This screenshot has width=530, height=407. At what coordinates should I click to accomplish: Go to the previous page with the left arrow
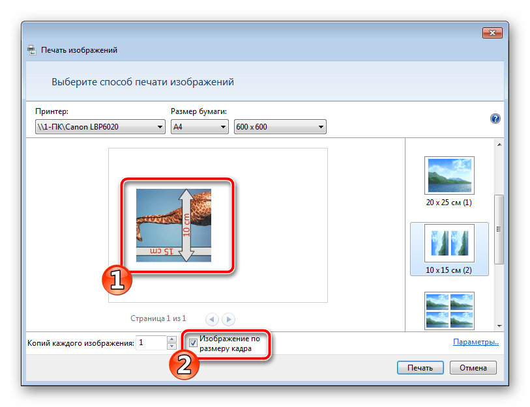(212, 319)
